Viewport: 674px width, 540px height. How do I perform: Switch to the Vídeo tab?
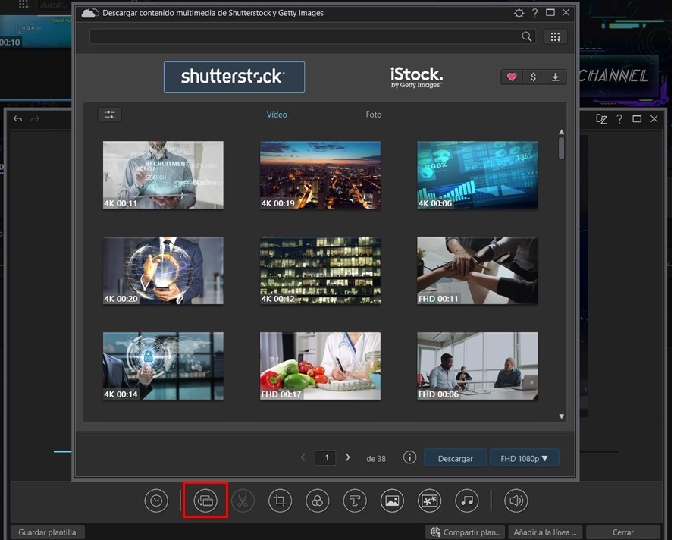(277, 115)
